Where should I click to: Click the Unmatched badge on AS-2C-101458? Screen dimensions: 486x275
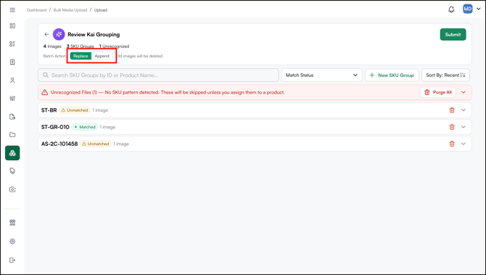pos(96,144)
